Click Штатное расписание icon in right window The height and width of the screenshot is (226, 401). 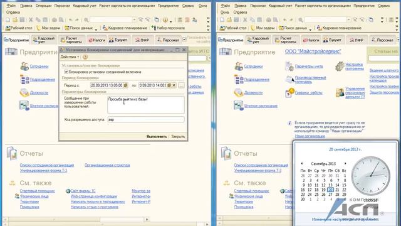pos(239,105)
